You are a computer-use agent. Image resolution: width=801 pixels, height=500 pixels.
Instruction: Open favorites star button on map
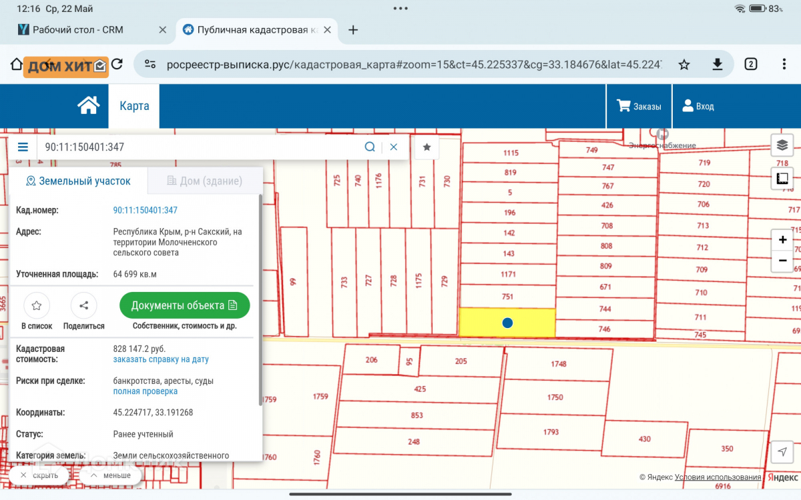pos(427,147)
